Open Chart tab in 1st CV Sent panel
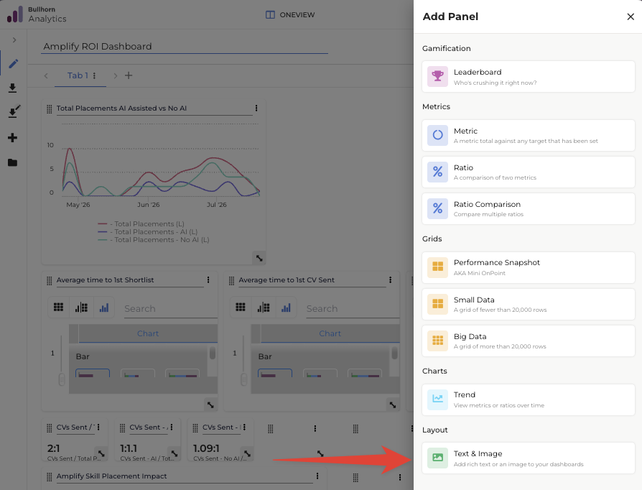 [x=330, y=333]
